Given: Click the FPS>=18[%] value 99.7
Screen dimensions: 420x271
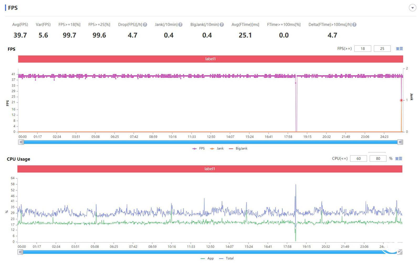Looking at the screenshot, I should click(69, 35).
